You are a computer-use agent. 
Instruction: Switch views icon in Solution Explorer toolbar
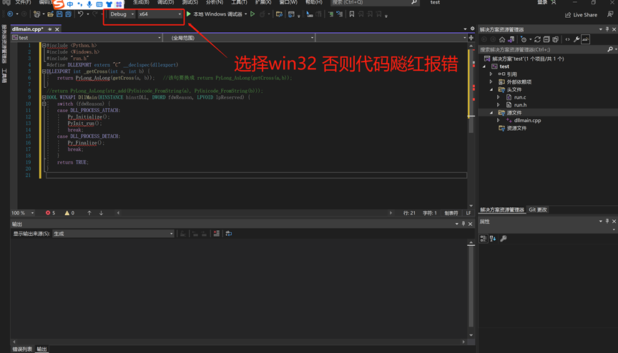tap(511, 39)
